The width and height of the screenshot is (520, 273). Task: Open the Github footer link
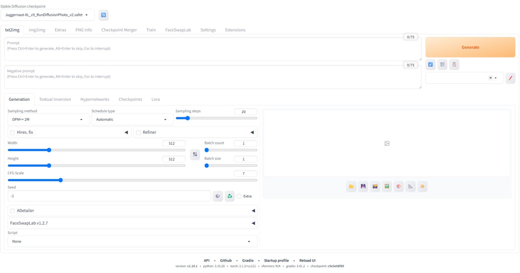point(226,260)
